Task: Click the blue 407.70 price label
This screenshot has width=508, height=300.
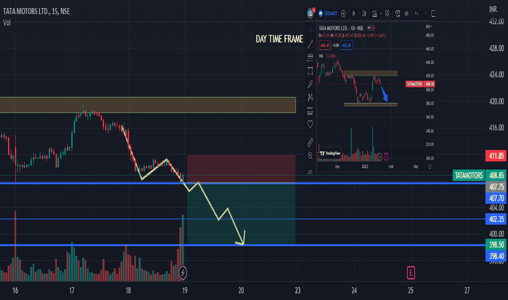Action: point(497,198)
